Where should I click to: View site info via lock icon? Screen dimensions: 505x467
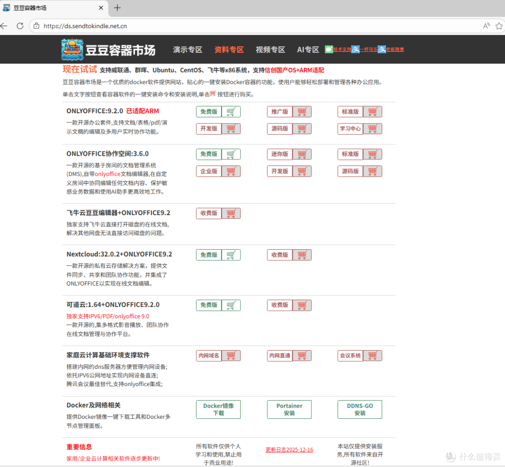pyautogui.click(x=36, y=26)
